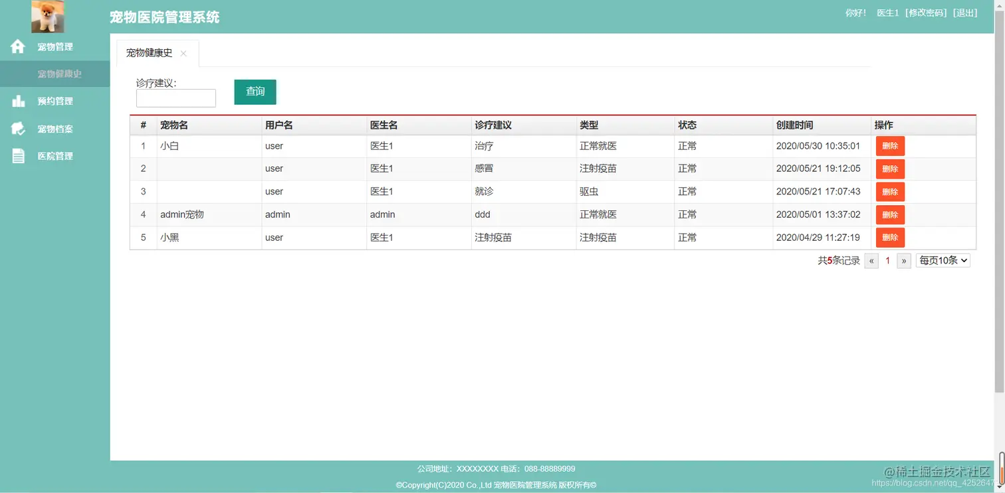Click the puppy avatar logo
Screen dimensions: 1005x493
(48, 17)
